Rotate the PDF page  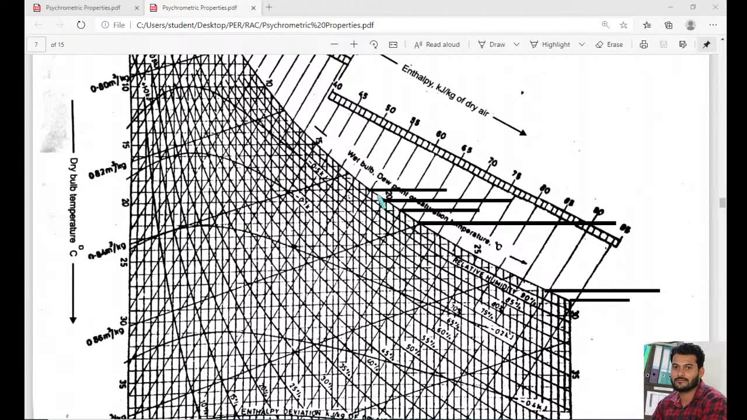click(x=373, y=44)
